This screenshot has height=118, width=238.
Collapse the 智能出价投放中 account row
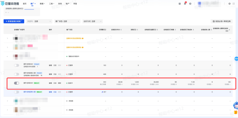point(7,56)
